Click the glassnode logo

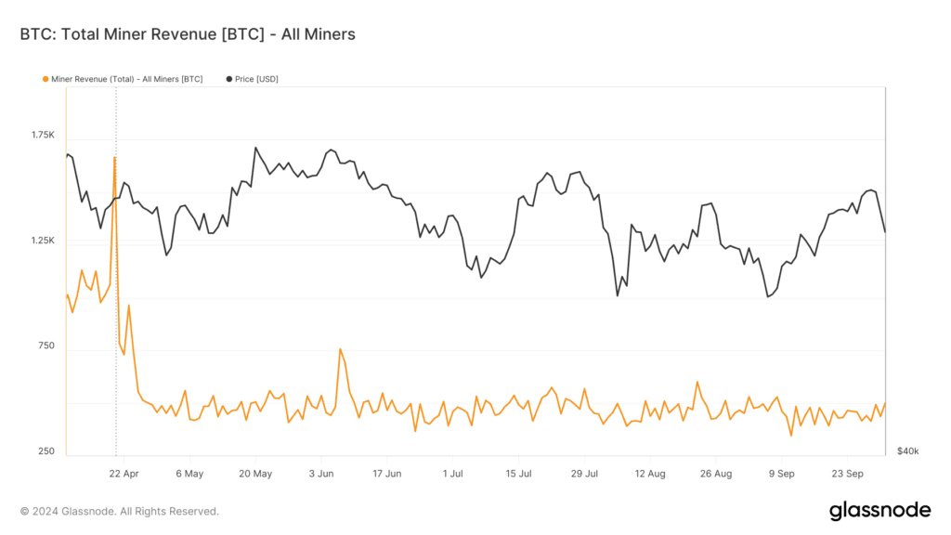879,510
